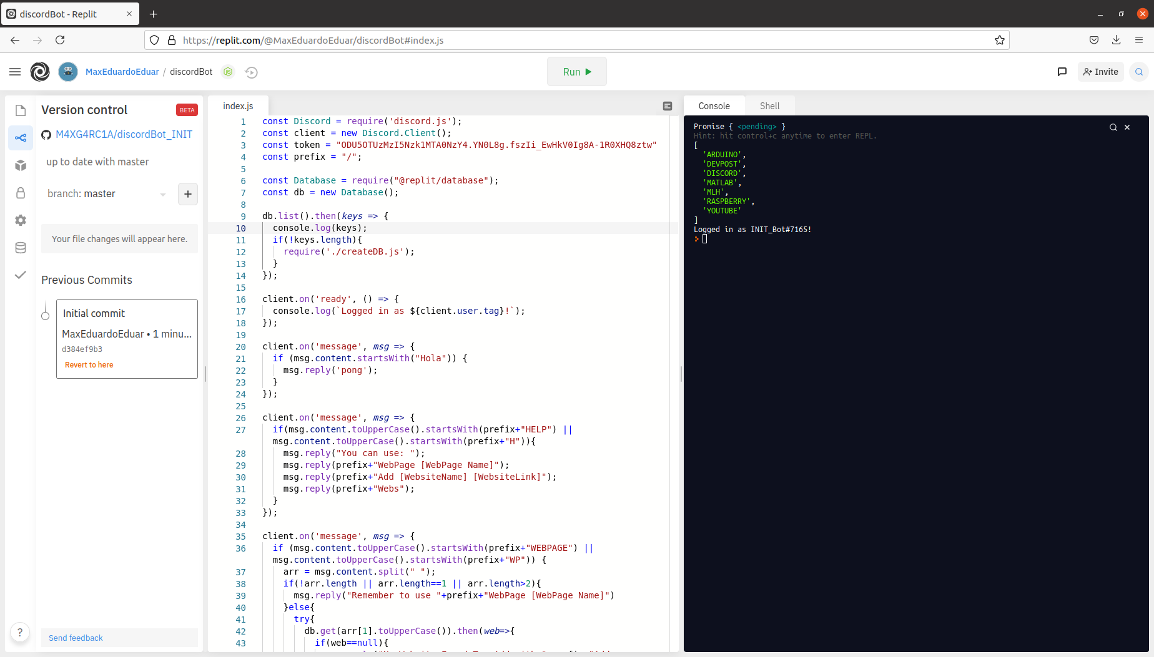
Task: Click the 'ARDUINO' key in console output
Action: click(x=723, y=155)
